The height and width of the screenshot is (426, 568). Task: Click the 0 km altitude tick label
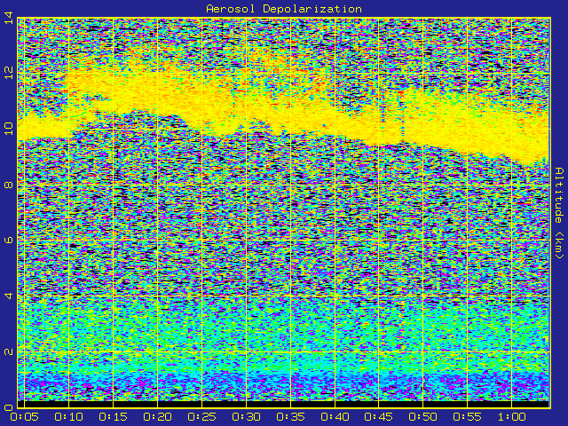tap(9, 407)
